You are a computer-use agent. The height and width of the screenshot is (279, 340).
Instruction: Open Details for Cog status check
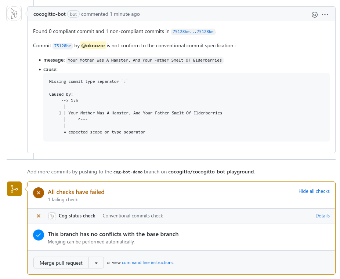tap(322, 216)
